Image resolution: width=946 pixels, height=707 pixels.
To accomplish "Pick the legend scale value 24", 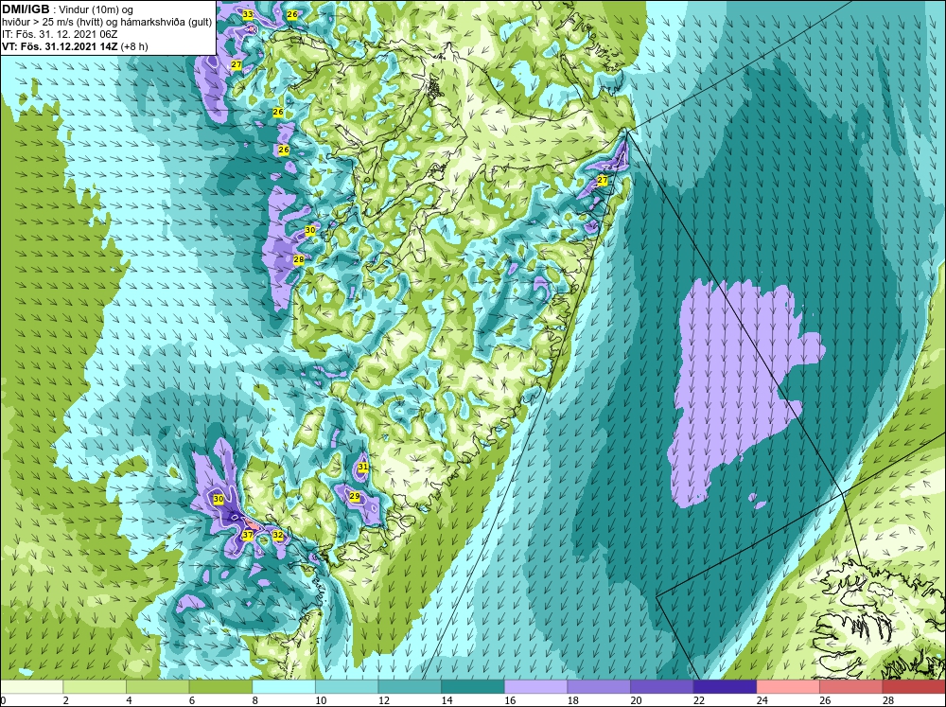I will (x=762, y=700).
